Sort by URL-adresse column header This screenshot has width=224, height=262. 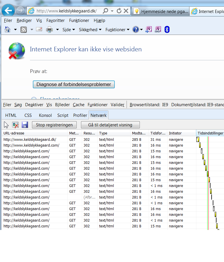(35, 133)
